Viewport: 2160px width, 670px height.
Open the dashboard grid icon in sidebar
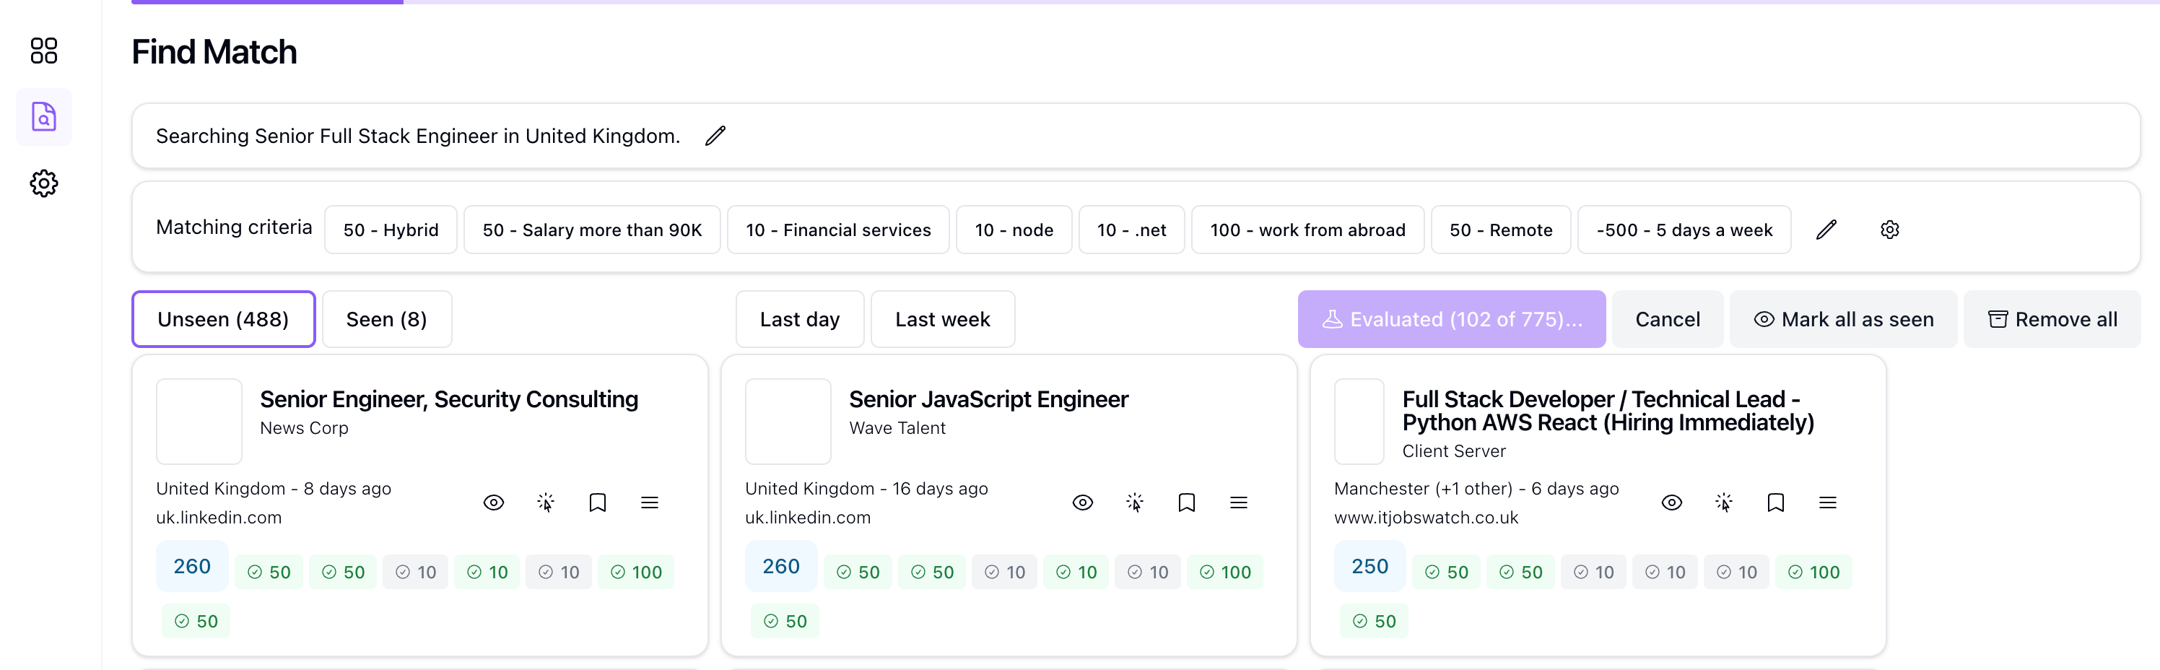(43, 51)
